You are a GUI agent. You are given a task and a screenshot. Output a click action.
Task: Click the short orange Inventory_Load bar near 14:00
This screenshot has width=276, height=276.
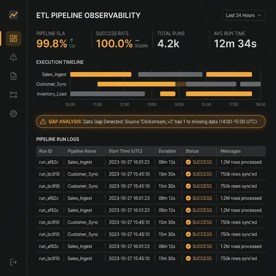pyautogui.click(x=168, y=94)
